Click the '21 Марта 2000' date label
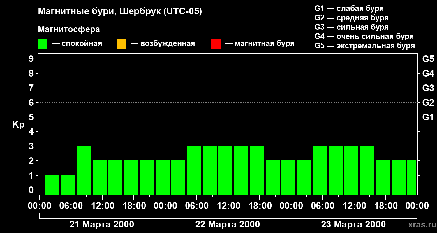The width and height of the screenshot is (437, 233). coord(102,225)
